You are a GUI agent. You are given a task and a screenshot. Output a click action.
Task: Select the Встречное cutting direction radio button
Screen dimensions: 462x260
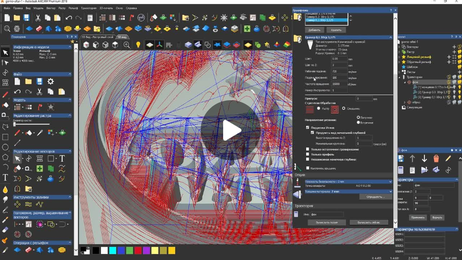(x=358, y=122)
